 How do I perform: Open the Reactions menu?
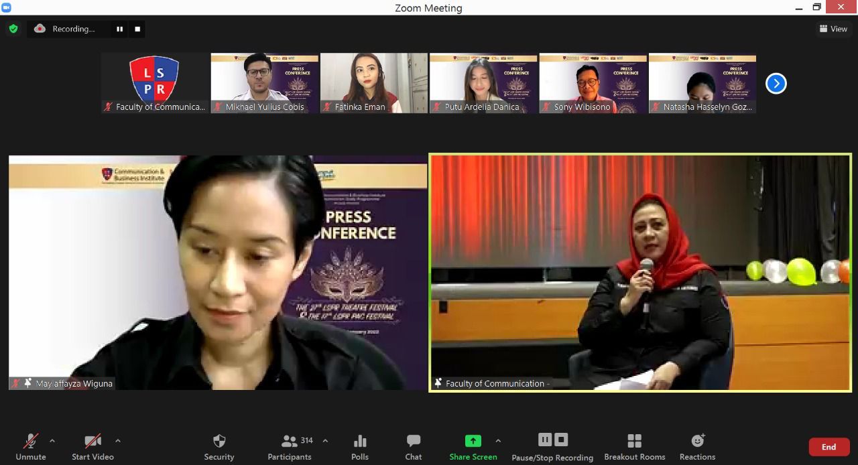coord(697,447)
